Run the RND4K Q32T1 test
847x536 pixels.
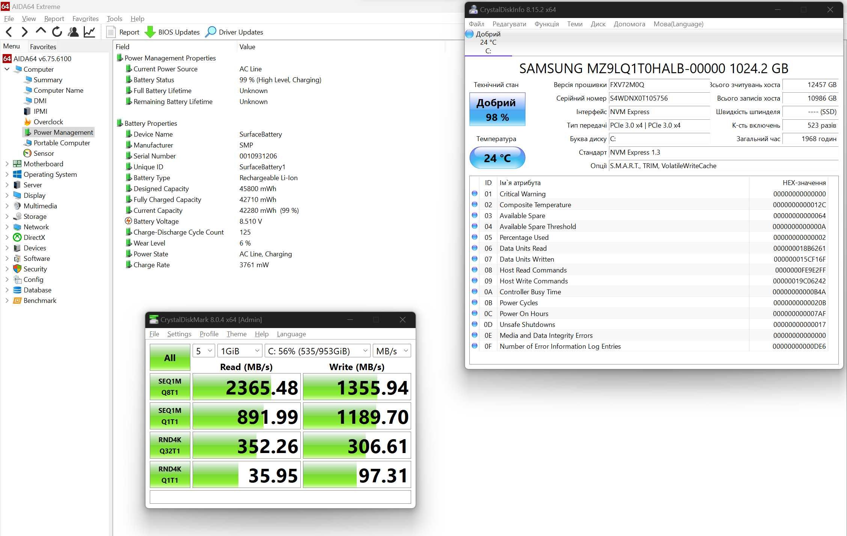point(170,445)
